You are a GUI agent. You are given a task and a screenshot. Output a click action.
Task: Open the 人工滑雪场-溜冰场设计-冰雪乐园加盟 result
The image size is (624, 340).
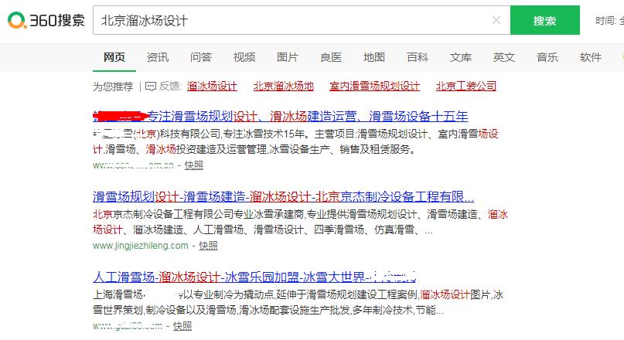(x=254, y=277)
